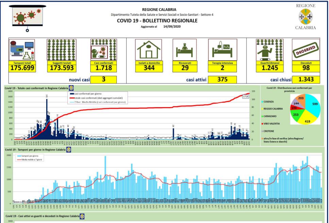The width and height of the screenshot is (329, 223).
Task: Click emblem beside Totale casi confermati chart title
Action: click(71, 88)
